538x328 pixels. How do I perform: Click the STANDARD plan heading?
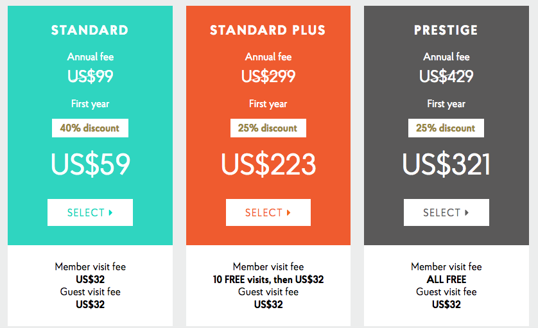pyautogui.click(x=90, y=30)
